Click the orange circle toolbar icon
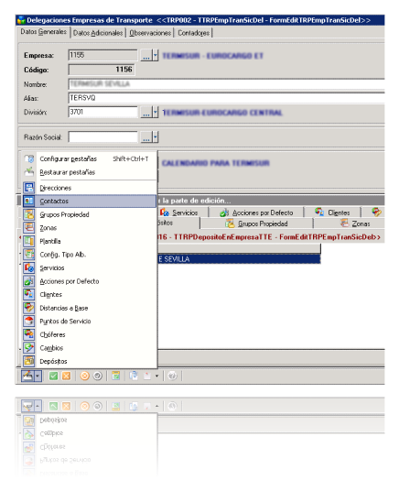The height and width of the screenshot is (491, 399). point(84,376)
